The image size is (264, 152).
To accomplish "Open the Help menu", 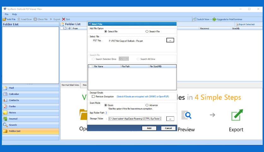I will [x=15, y=14].
